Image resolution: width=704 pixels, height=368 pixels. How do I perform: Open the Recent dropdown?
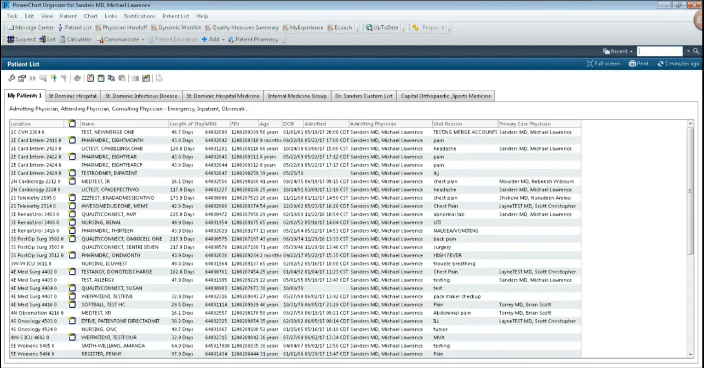[617, 51]
